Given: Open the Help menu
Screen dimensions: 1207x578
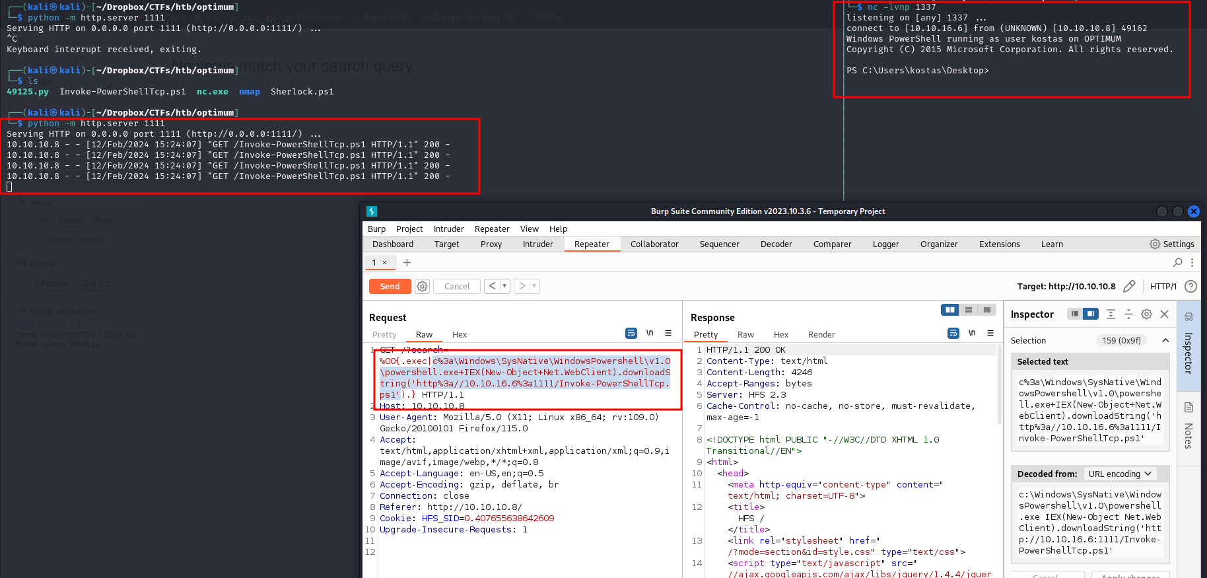Looking at the screenshot, I should (x=558, y=229).
